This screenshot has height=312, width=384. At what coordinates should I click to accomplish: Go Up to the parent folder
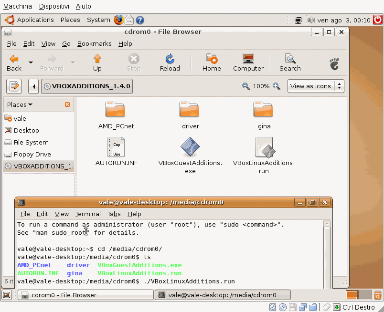click(x=97, y=59)
